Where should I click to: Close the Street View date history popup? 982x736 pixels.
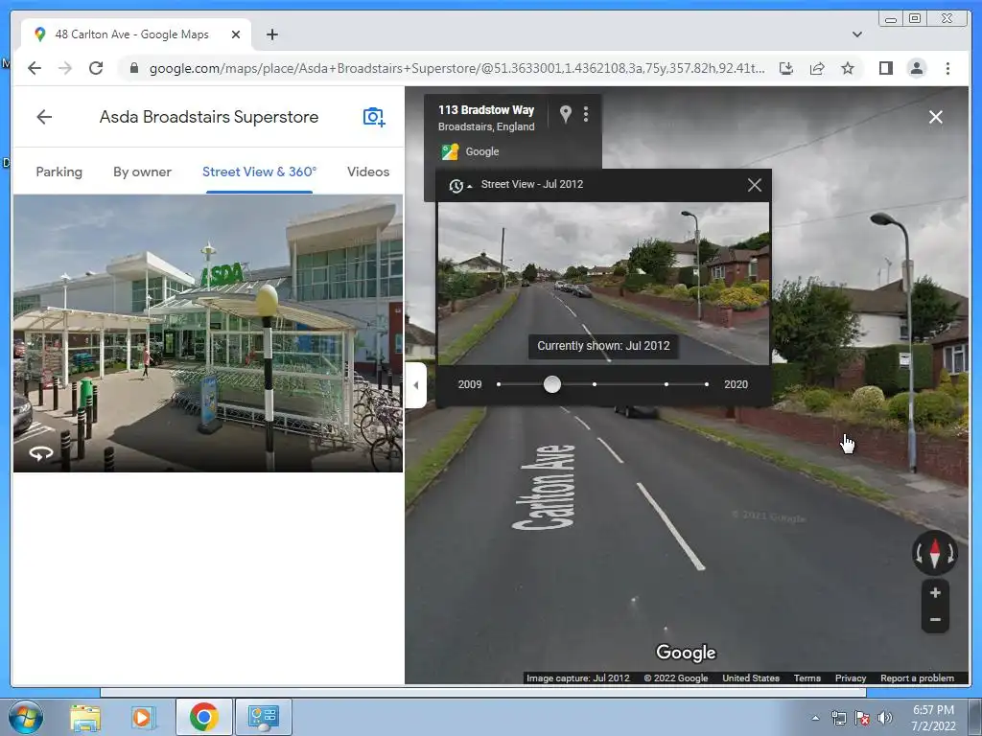point(755,185)
